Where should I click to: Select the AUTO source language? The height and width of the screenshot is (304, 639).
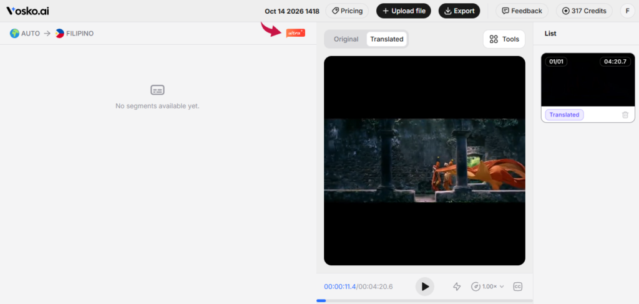[x=25, y=34]
